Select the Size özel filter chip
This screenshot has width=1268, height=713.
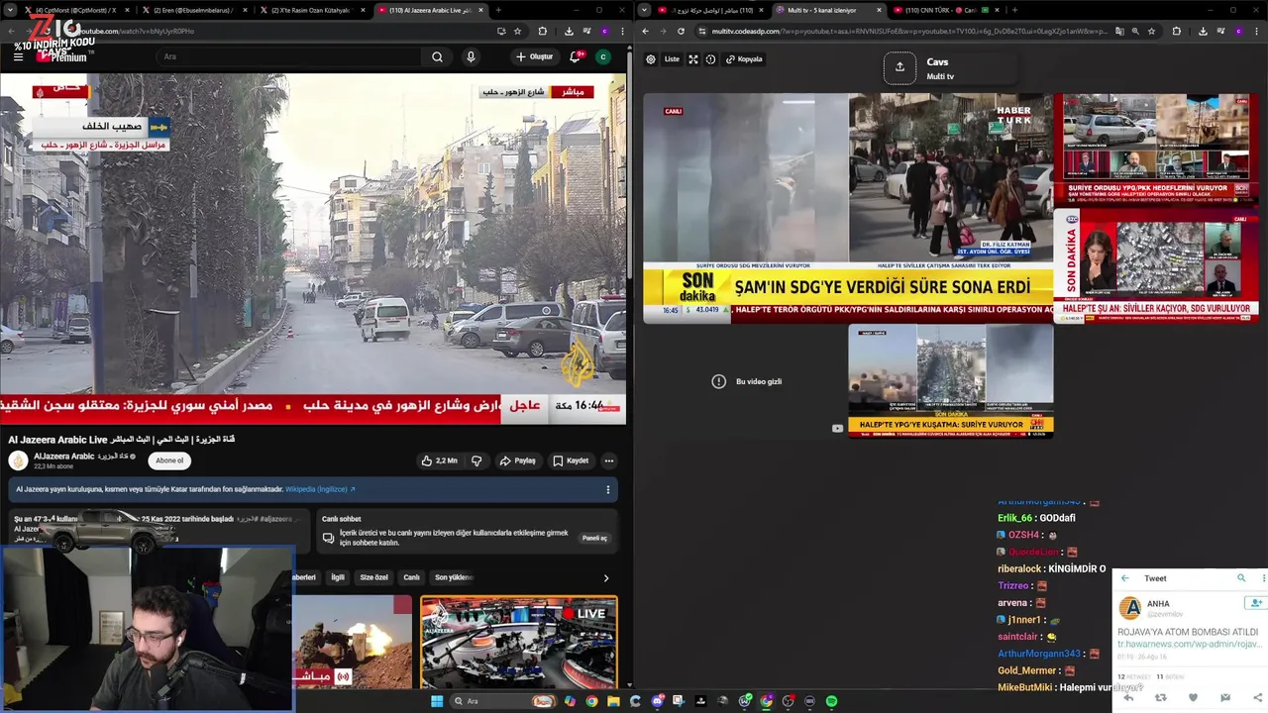tap(373, 577)
